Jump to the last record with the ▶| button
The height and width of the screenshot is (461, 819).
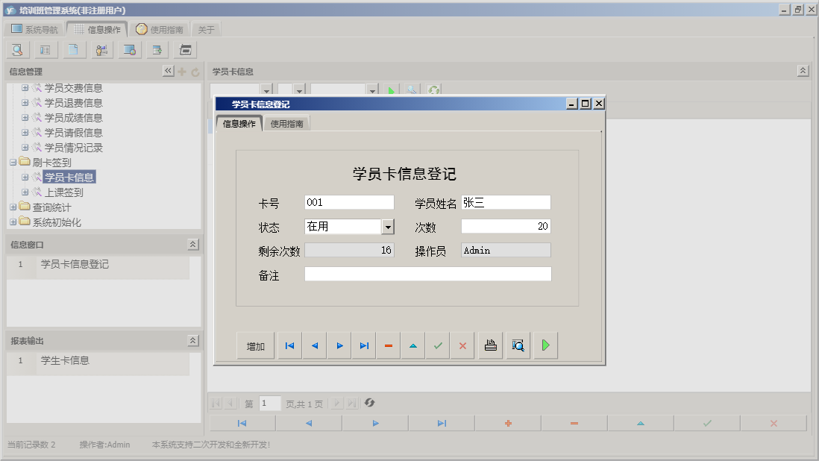click(363, 345)
